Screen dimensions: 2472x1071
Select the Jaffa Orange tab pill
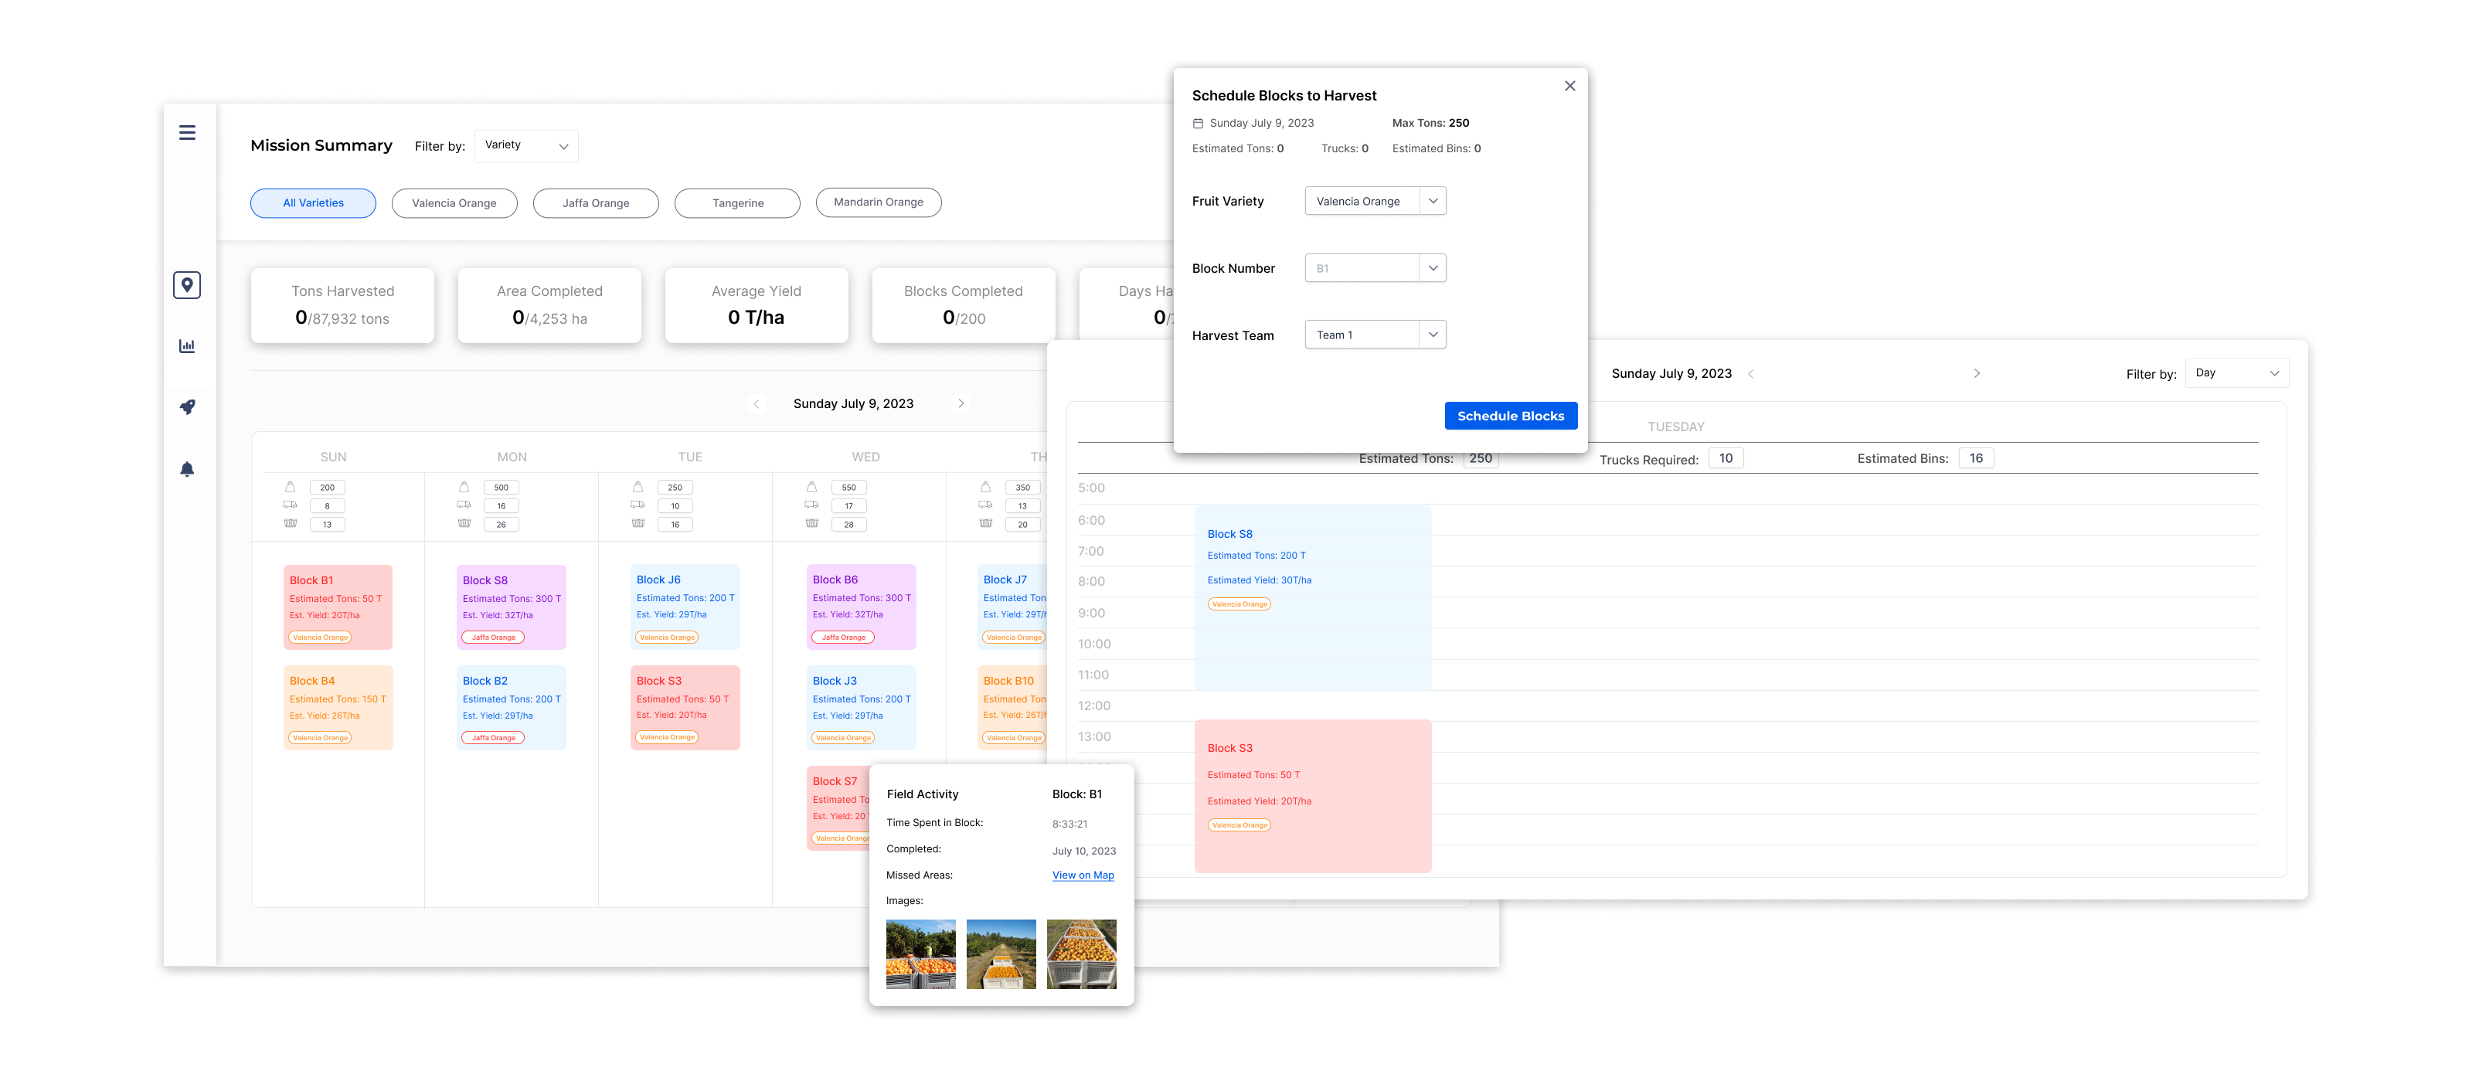click(x=595, y=203)
